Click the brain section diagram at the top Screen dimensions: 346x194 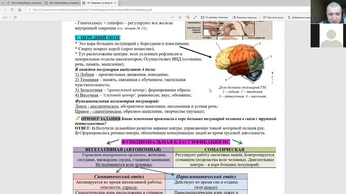point(229,30)
